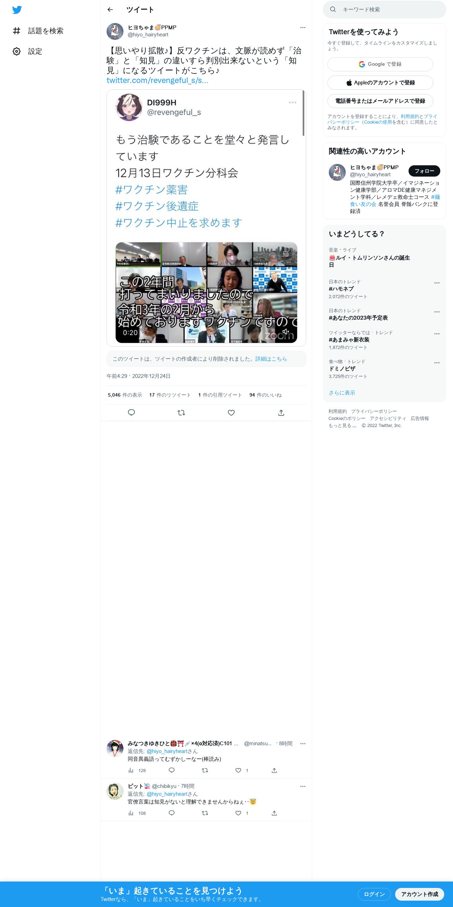This screenshot has width=453, height=907.
Task: Retweet みなつきゆきひと's reply
Action: point(205,770)
